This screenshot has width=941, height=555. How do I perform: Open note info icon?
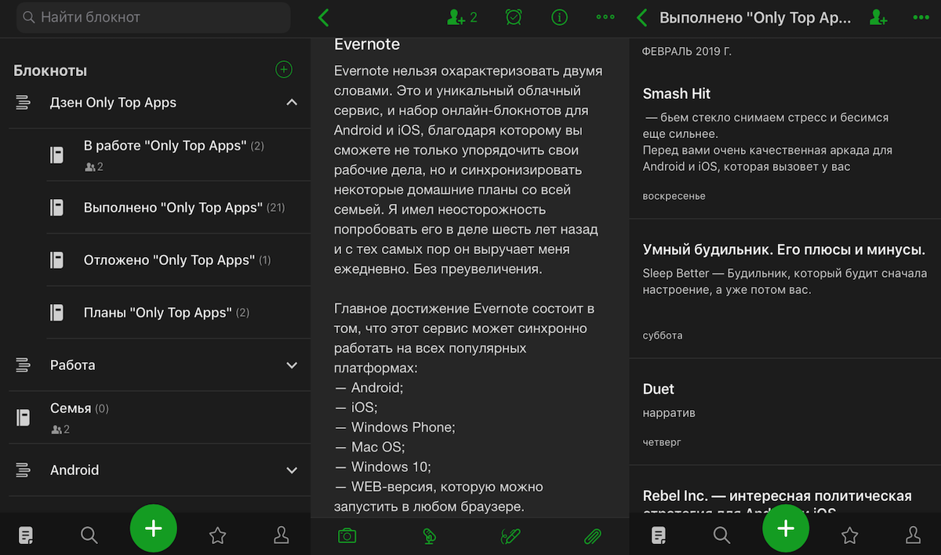(x=559, y=17)
